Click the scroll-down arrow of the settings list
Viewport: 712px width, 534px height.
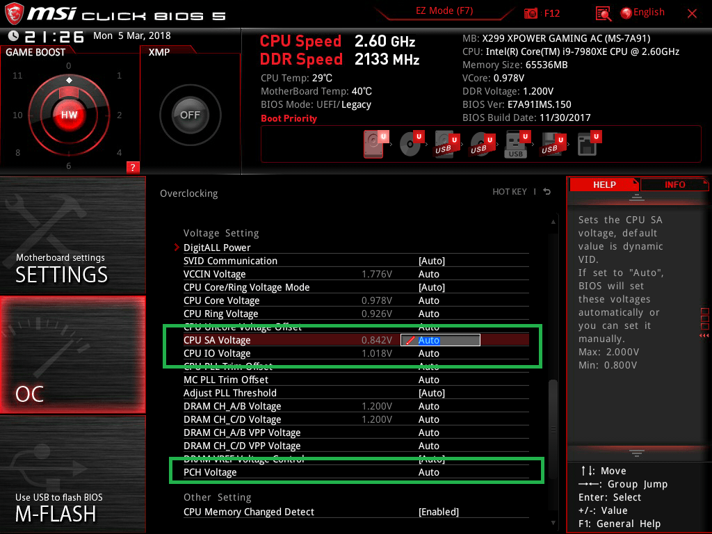[x=553, y=523]
